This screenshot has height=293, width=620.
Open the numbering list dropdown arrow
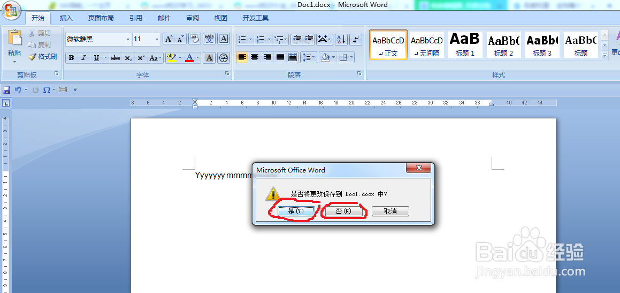coord(269,39)
